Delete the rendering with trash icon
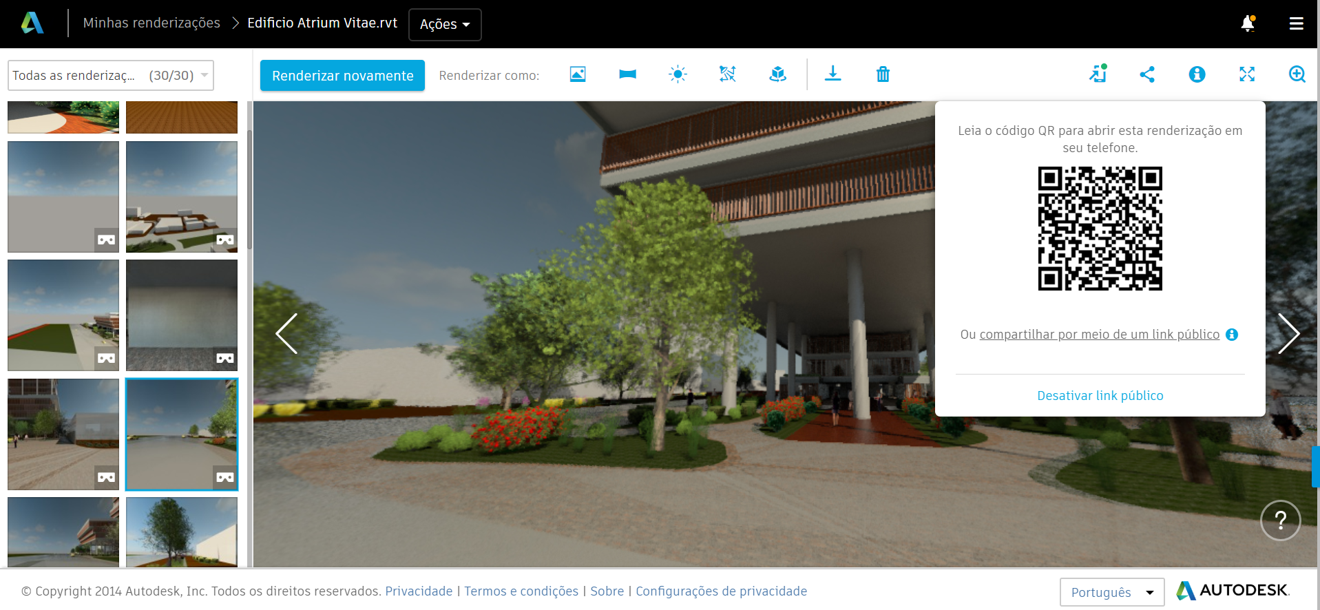 pyautogui.click(x=883, y=74)
